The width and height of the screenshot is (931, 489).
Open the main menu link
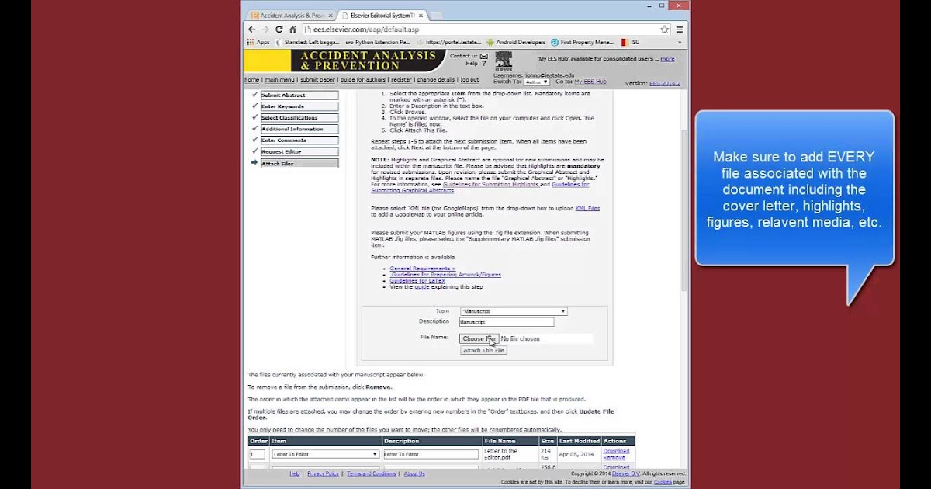[279, 79]
